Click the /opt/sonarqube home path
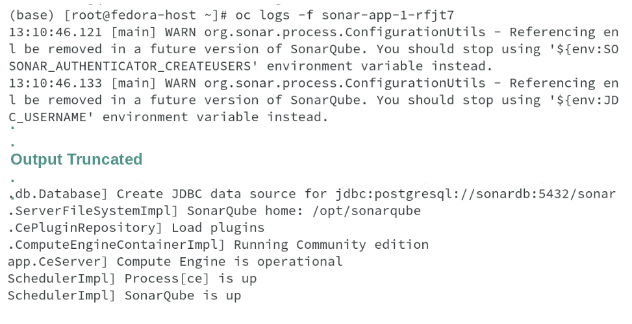The height and width of the screenshot is (324, 632). tap(366, 211)
